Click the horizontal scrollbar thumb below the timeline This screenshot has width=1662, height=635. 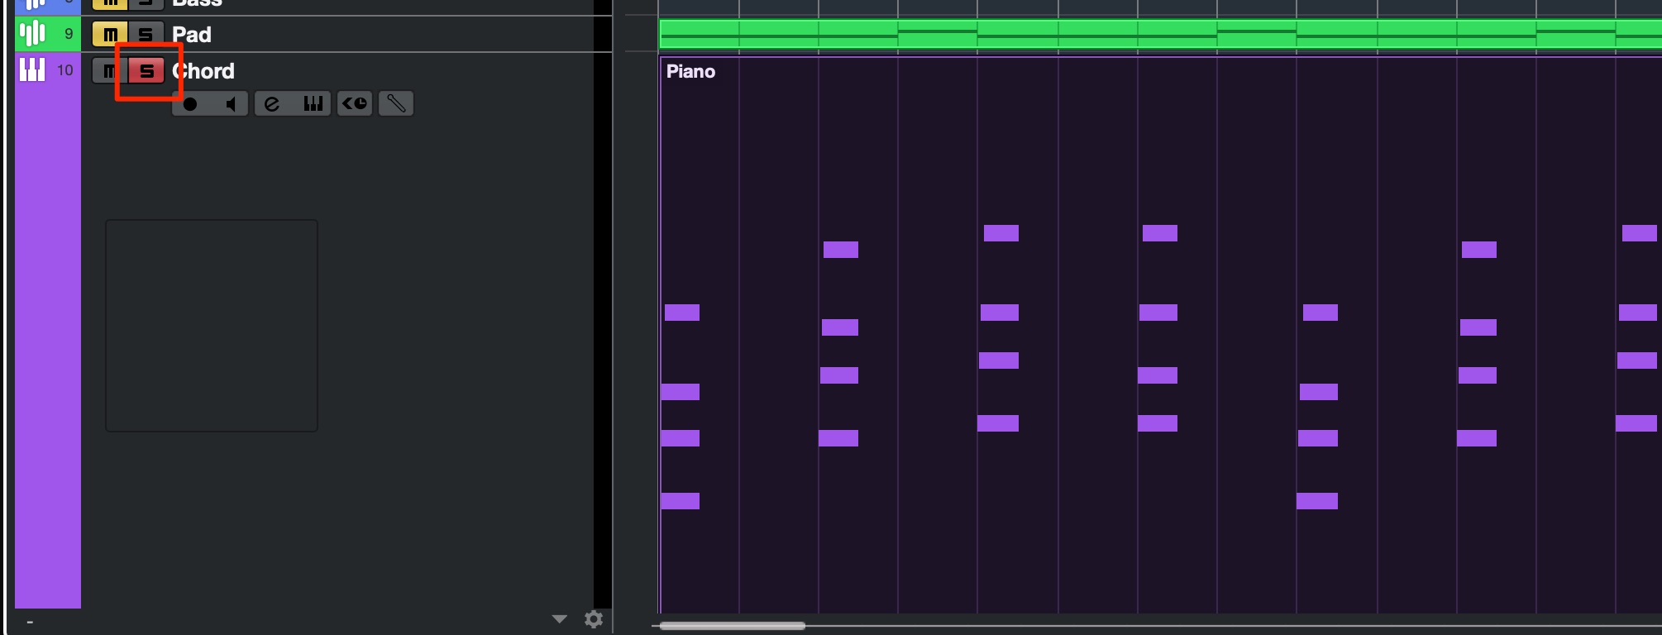(x=733, y=626)
